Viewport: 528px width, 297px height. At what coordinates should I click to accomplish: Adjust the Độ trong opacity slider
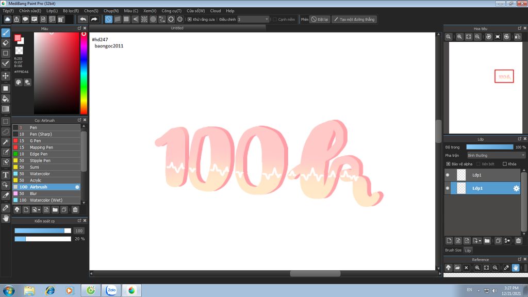(490, 147)
